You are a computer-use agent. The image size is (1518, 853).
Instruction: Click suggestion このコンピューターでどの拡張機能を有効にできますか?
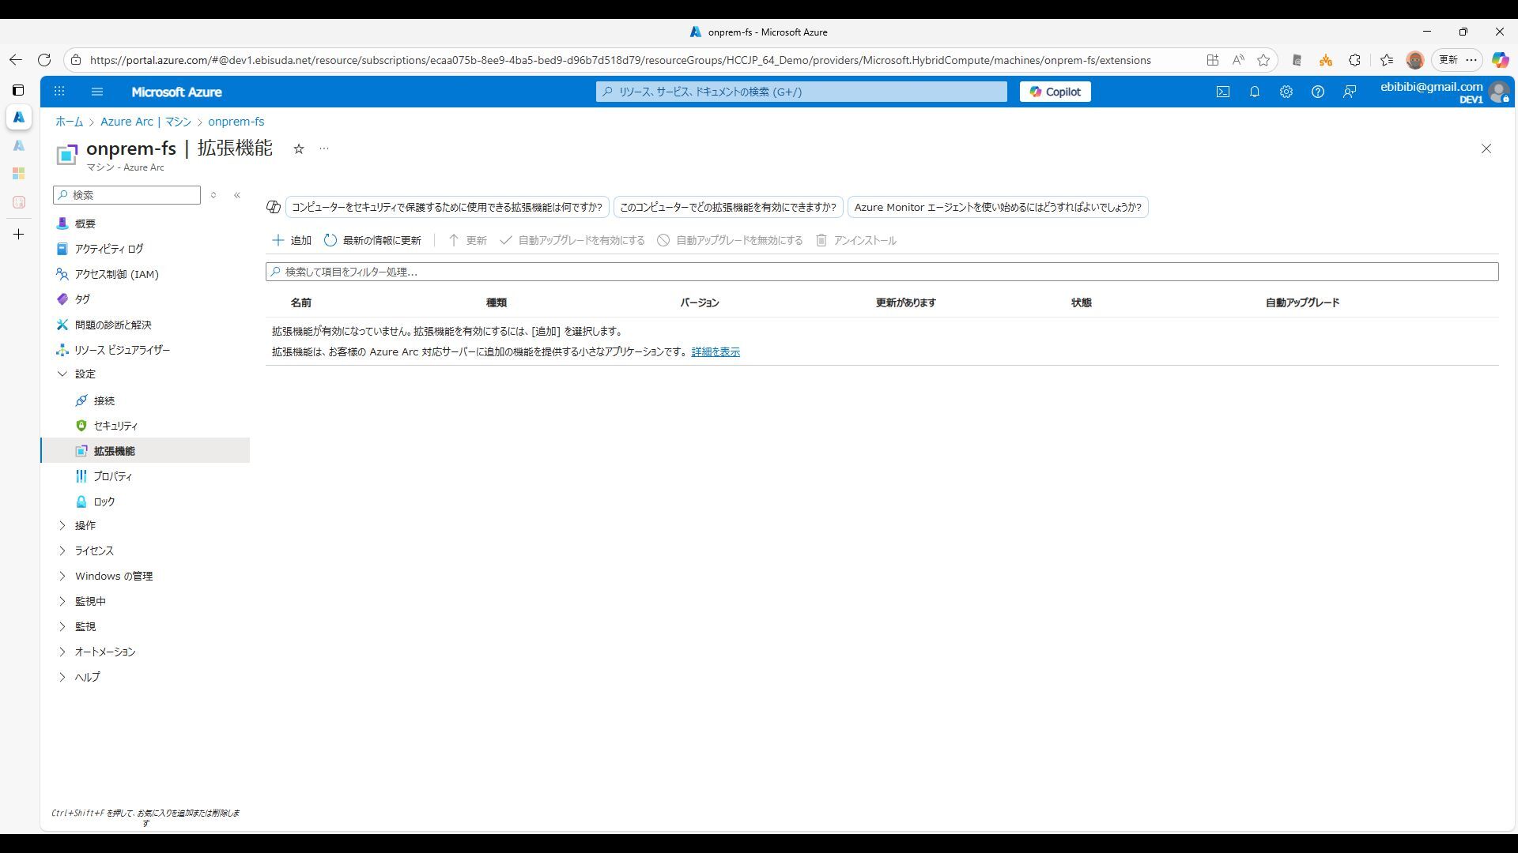coord(728,207)
